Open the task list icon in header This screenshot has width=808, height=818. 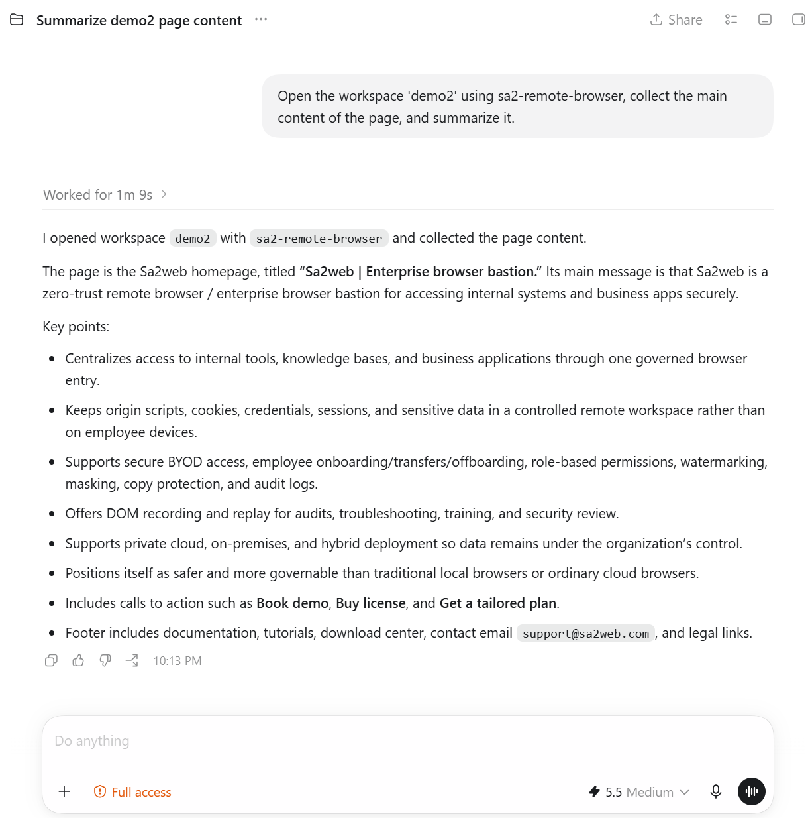[x=731, y=20]
